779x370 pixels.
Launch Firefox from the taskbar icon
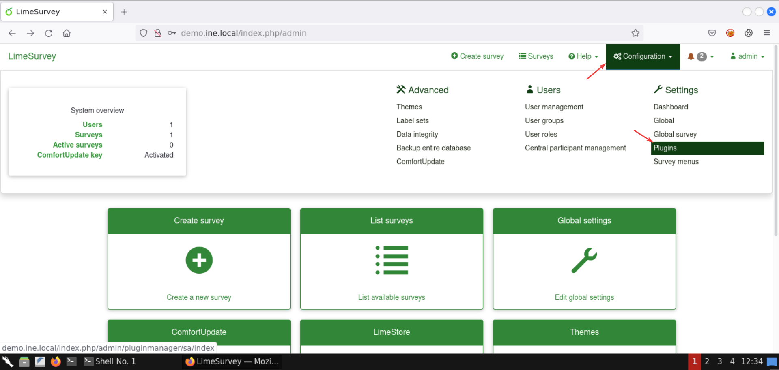tap(56, 361)
